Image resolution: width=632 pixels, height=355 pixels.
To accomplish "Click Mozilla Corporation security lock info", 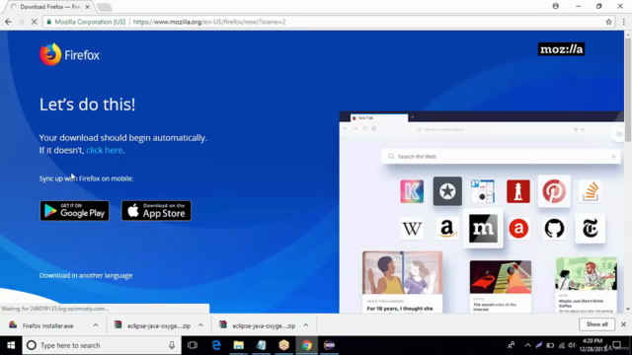I will click(x=86, y=22).
